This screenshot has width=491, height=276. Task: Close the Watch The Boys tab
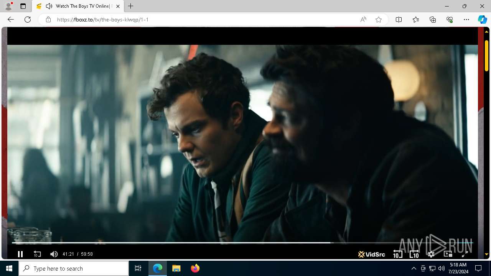(118, 6)
